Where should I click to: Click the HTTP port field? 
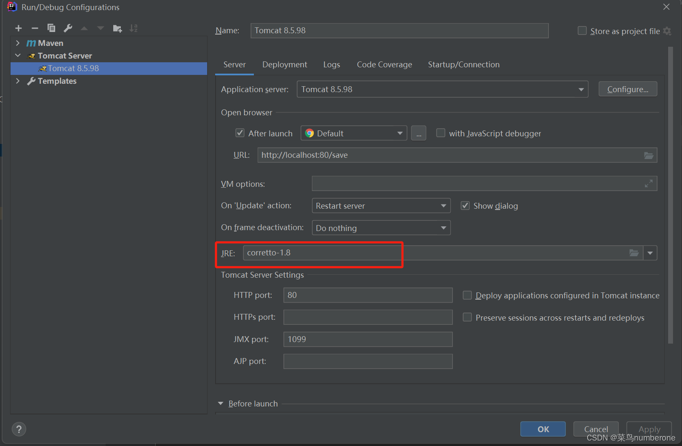[x=368, y=295]
